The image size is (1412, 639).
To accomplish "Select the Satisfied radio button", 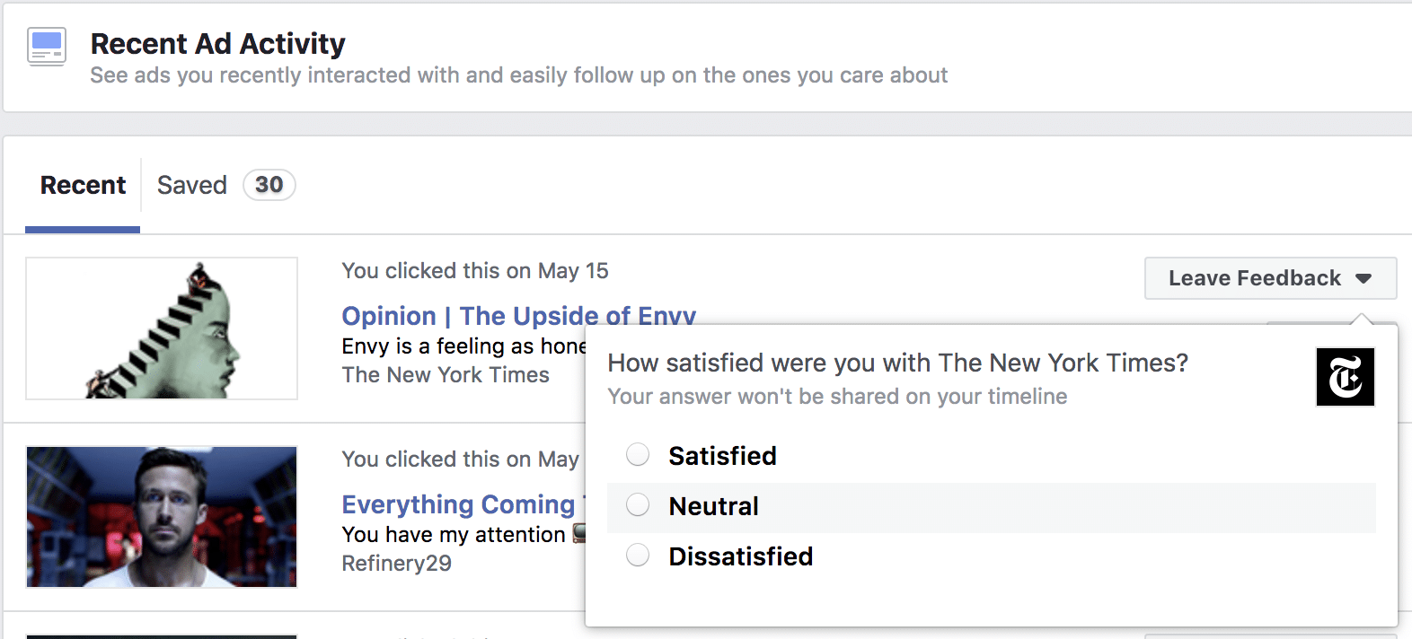I will pyautogui.click(x=638, y=455).
